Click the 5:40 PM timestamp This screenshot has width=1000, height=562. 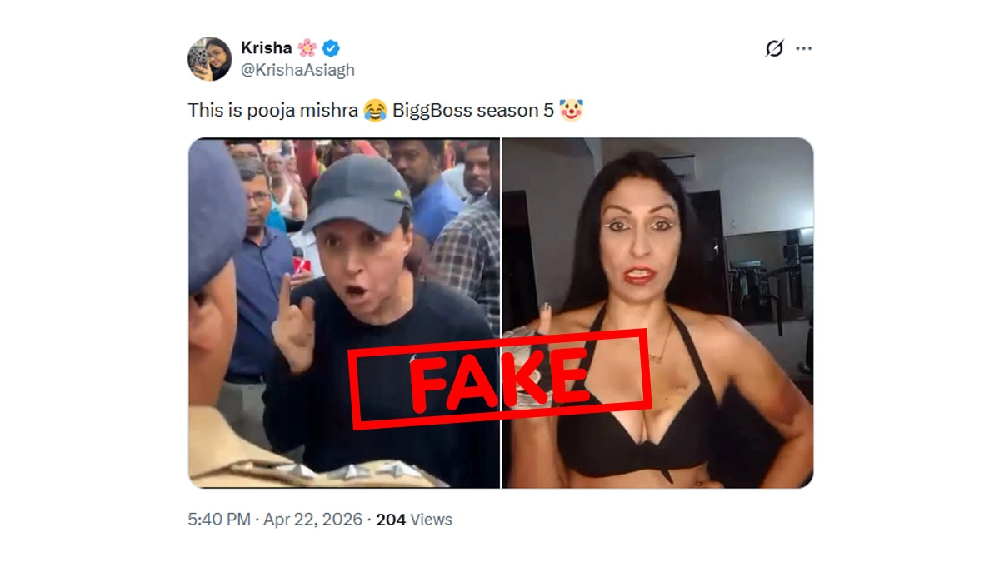tap(219, 520)
